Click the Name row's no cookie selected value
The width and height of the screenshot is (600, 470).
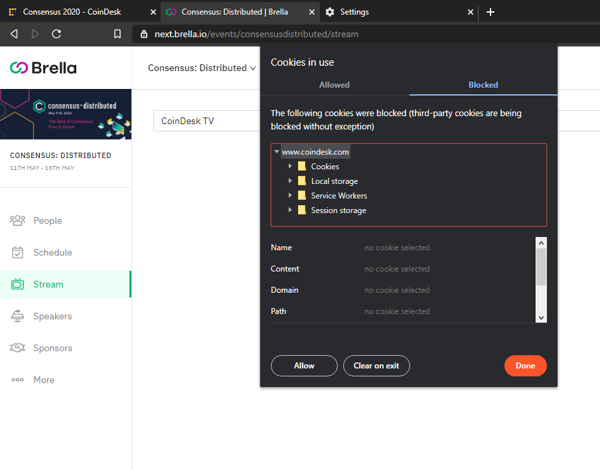pyautogui.click(x=397, y=248)
